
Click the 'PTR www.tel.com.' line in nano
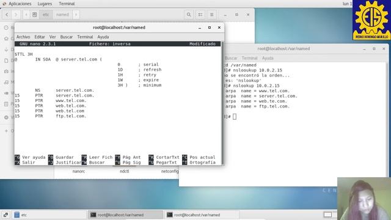[x=50, y=101]
